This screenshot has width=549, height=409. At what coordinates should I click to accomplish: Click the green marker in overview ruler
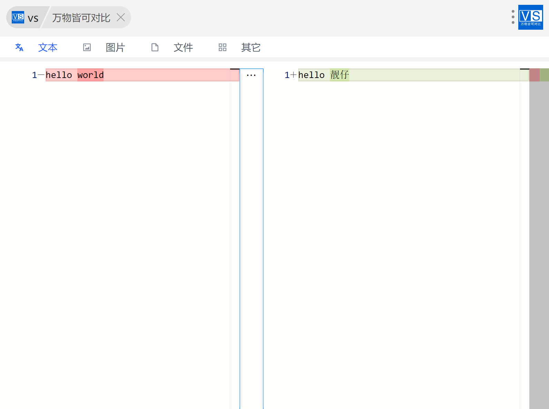(544, 75)
